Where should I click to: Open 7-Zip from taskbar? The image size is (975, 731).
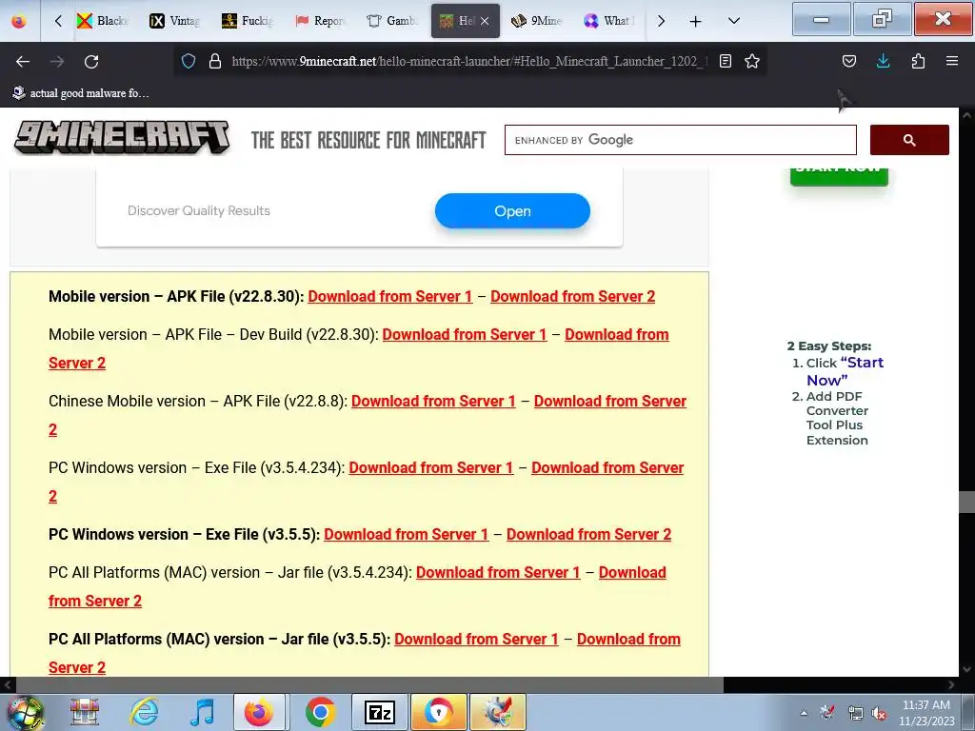tap(380, 712)
